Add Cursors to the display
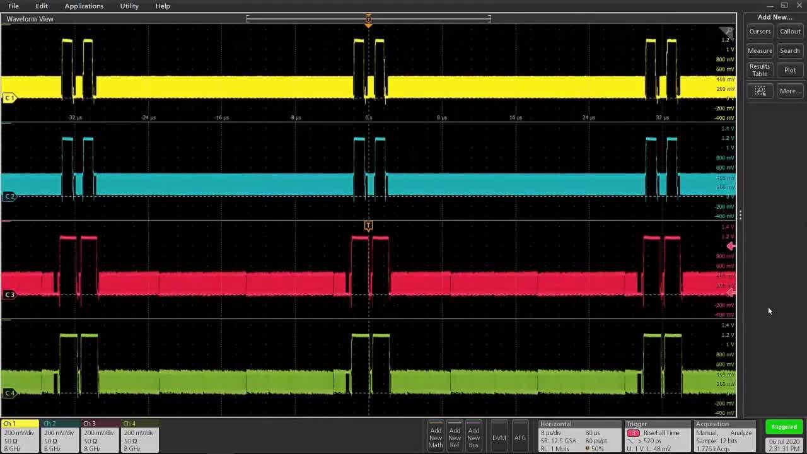 pos(759,31)
